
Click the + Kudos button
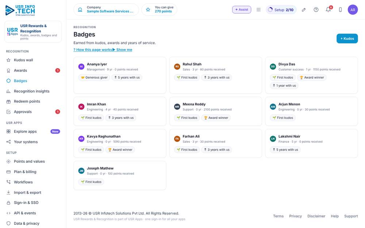click(347, 39)
